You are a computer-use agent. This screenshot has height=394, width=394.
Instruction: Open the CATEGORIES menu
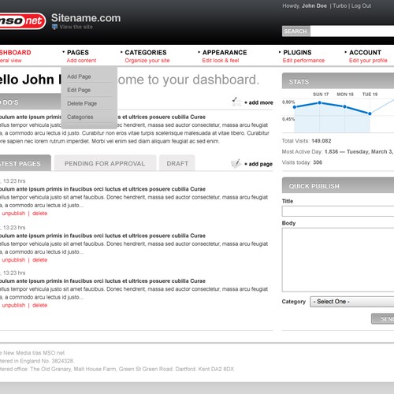point(146,52)
